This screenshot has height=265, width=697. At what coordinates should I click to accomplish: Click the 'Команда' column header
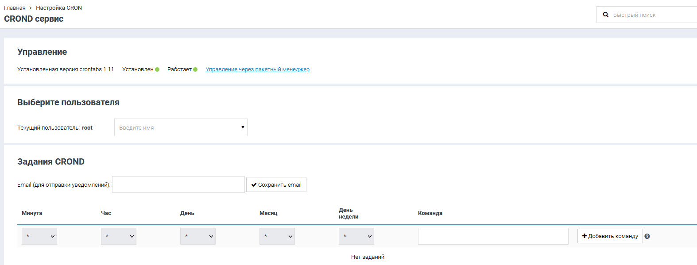point(430,213)
